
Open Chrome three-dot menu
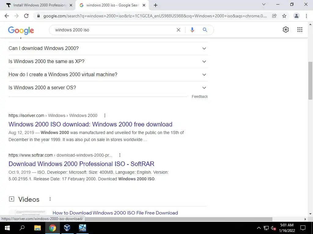306,16
